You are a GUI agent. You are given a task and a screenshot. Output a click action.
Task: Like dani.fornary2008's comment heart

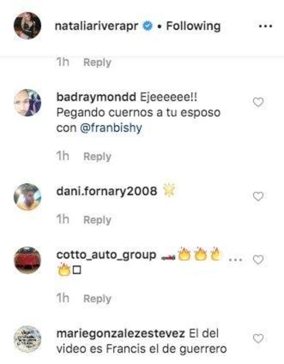[x=258, y=197]
